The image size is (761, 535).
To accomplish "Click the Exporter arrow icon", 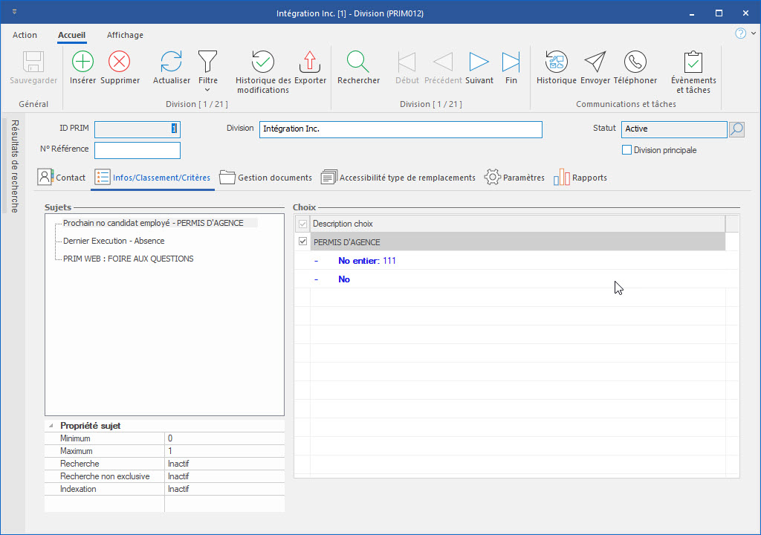I will [x=310, y=62].
